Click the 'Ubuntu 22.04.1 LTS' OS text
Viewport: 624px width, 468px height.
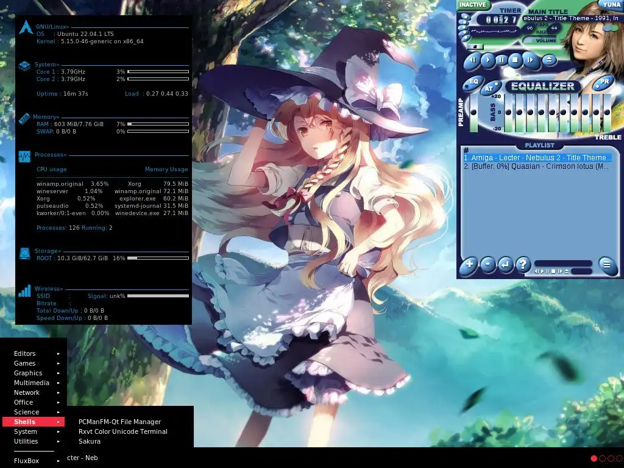[85, 34]
